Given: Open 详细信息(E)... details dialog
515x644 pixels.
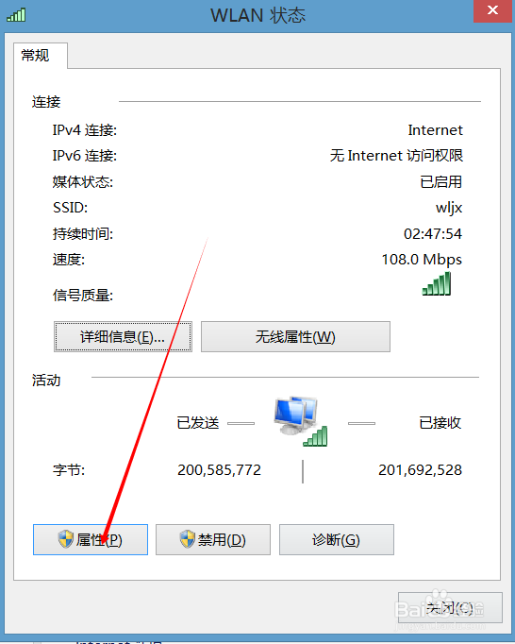Looking at the screenshot, I should 123,337.
